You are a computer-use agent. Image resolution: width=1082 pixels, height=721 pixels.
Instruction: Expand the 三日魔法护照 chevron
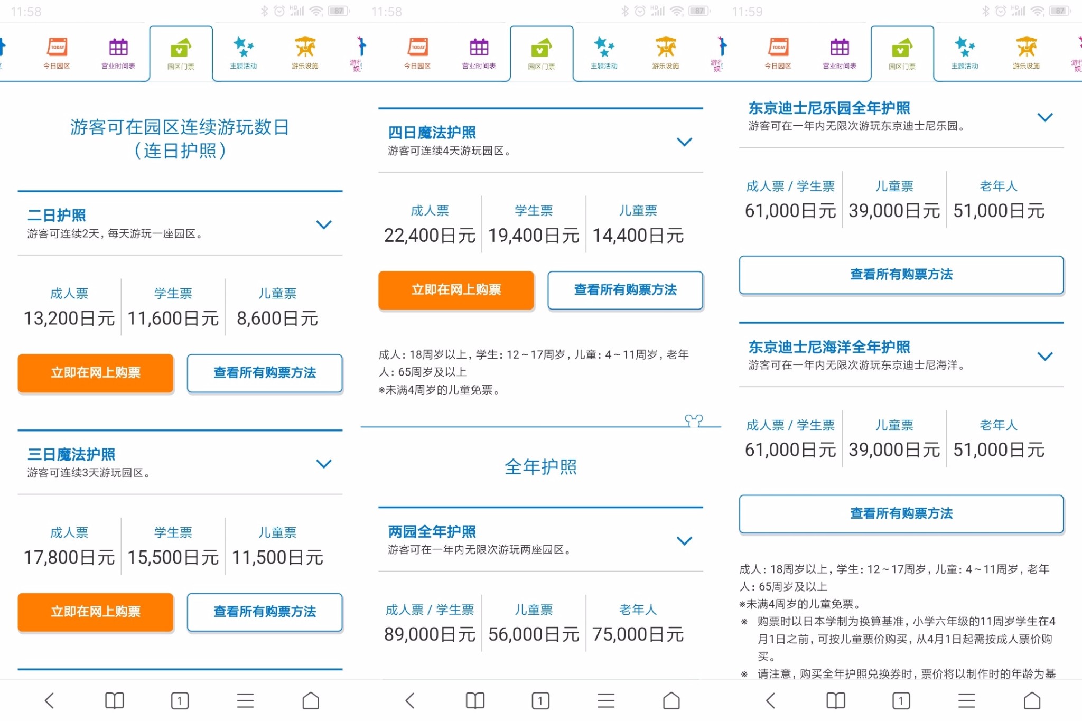point(324,464)
